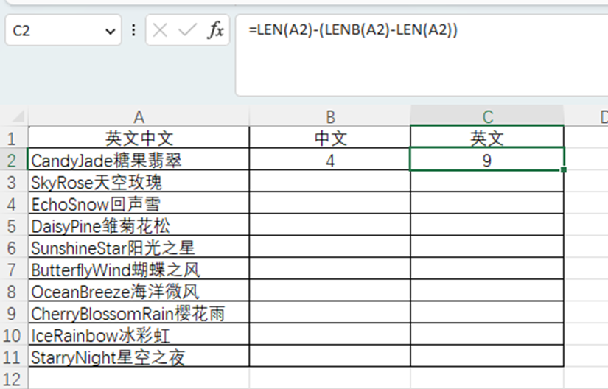Click cell B2 containing 4
This screenshot has width=608, height=389.
click(329, 159)
